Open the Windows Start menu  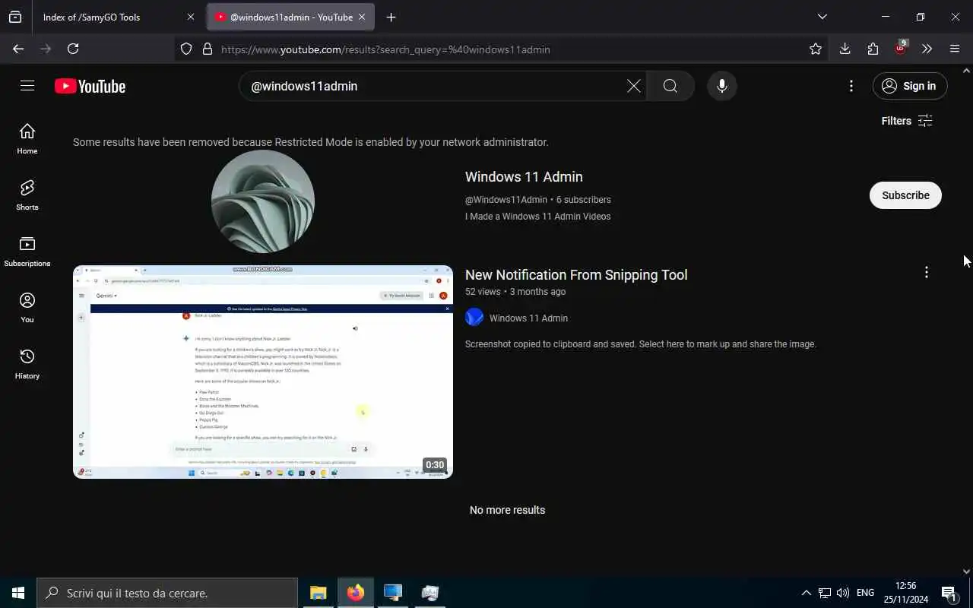(x=18, y=593)
